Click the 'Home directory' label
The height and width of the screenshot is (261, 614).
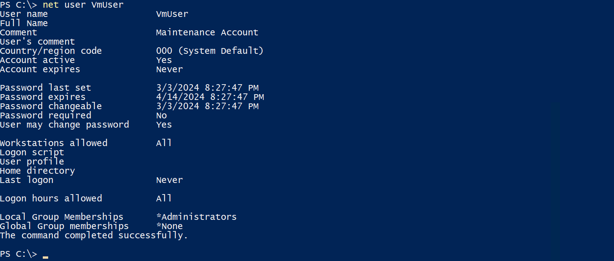(37, 171)
